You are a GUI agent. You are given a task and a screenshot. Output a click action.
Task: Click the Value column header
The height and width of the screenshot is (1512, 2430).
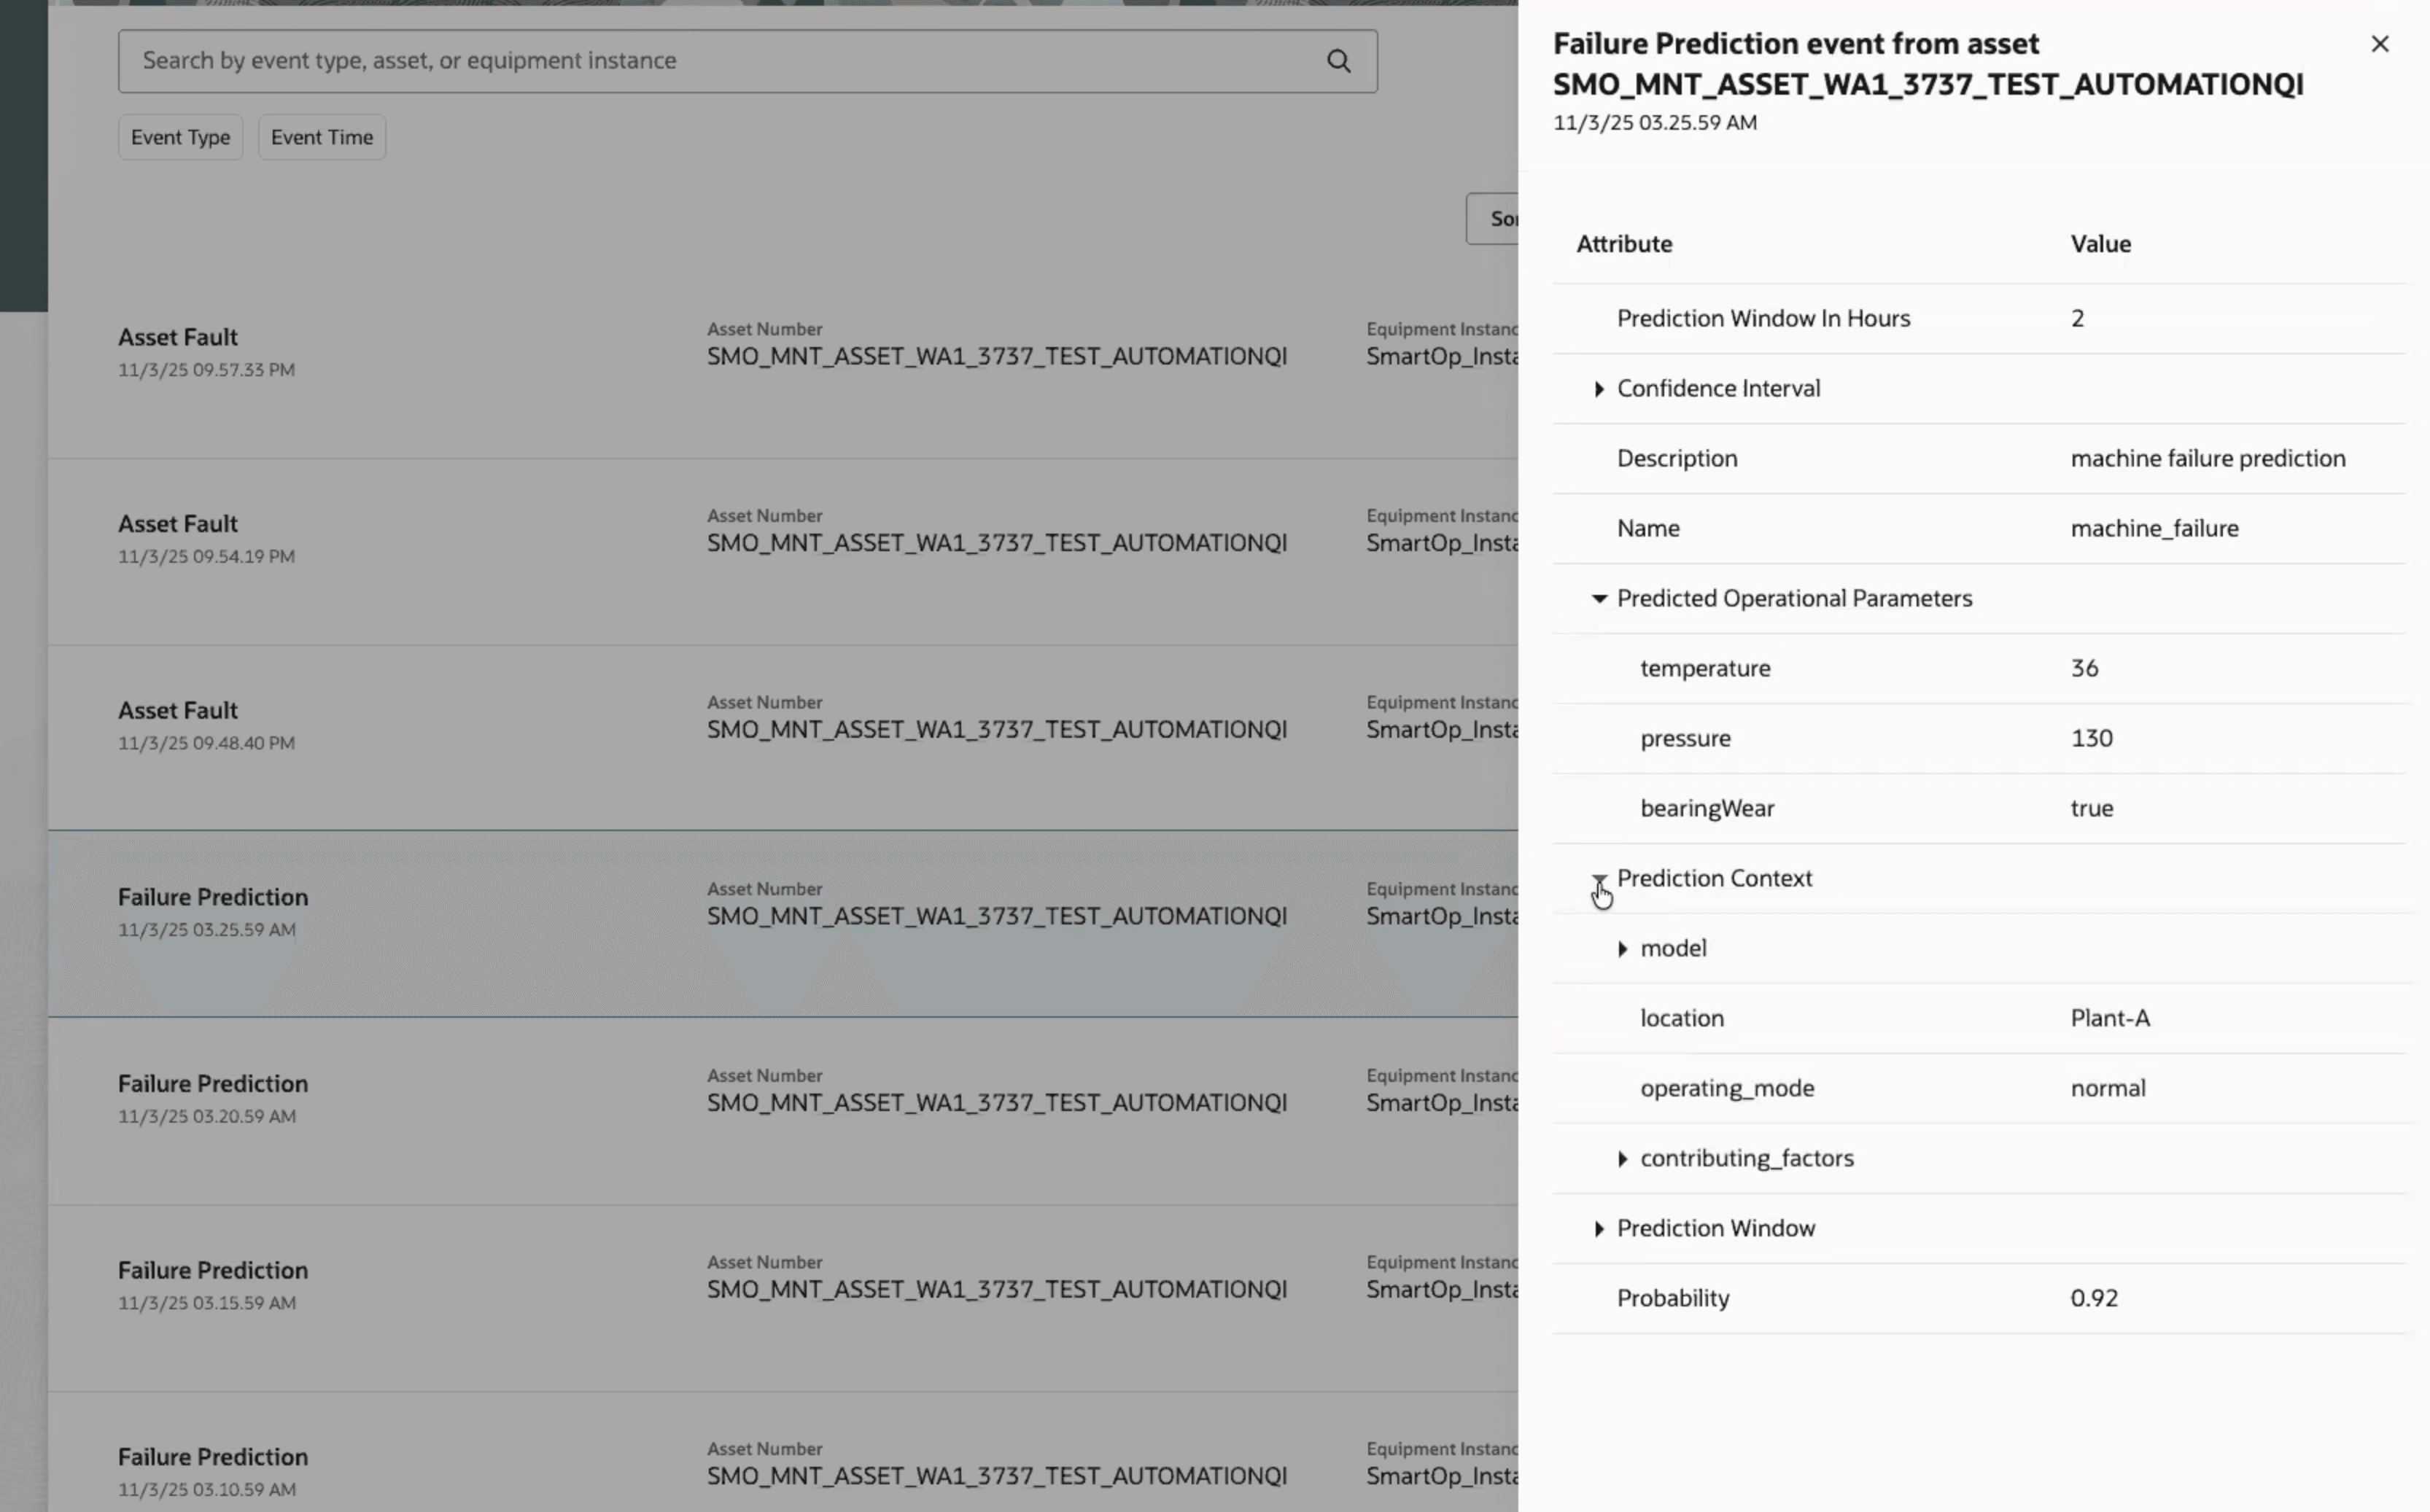pyautogui.click(x=2100, y=244)
